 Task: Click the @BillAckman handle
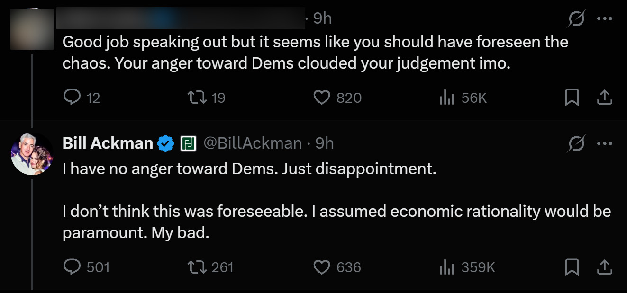pos(252,143)
